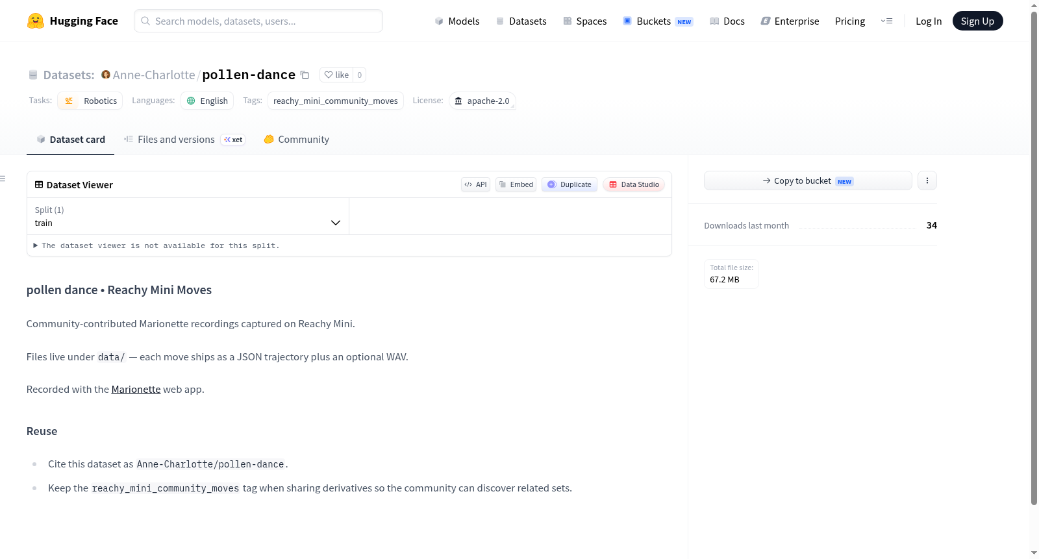The width and height of the screenshot is (1039, 559).
Task: Click the 'pollen dance • Reachy Mini Moves' heading
Action: 119,290
